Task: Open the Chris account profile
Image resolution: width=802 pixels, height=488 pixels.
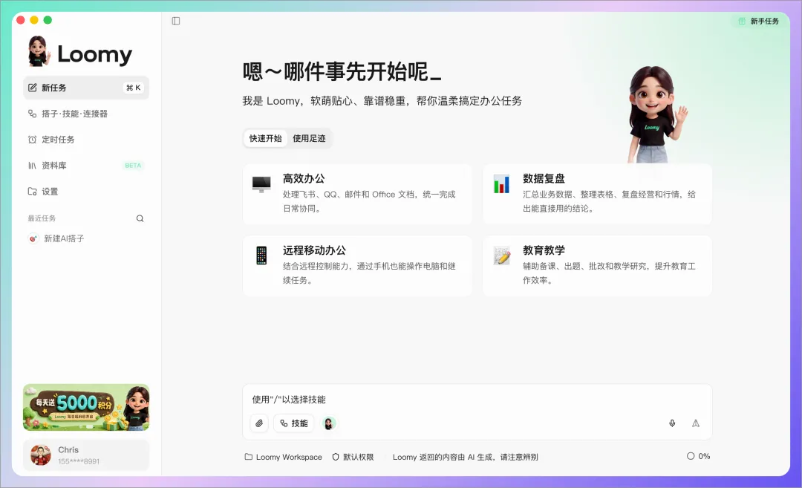Action: tap(86, 455)
